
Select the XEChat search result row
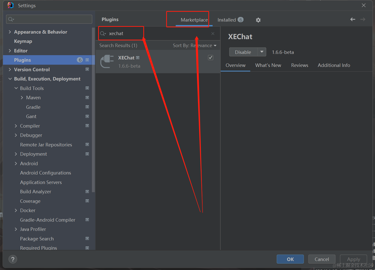coord(158,61)
